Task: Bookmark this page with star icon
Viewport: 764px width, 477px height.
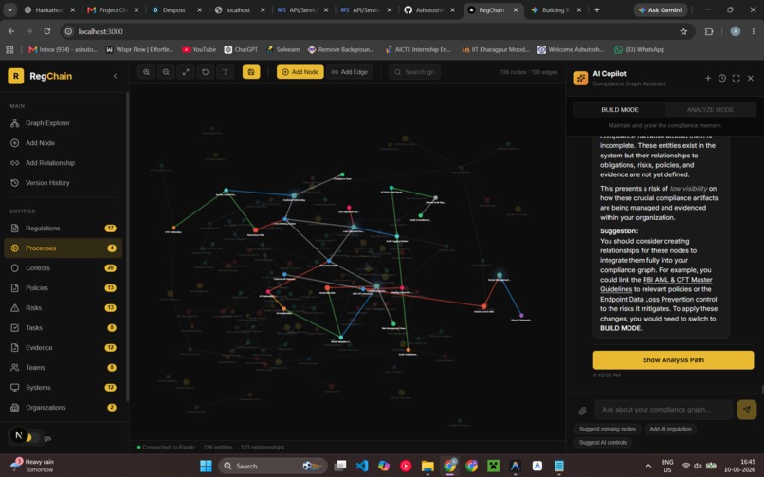Action: tap(683, 31)
